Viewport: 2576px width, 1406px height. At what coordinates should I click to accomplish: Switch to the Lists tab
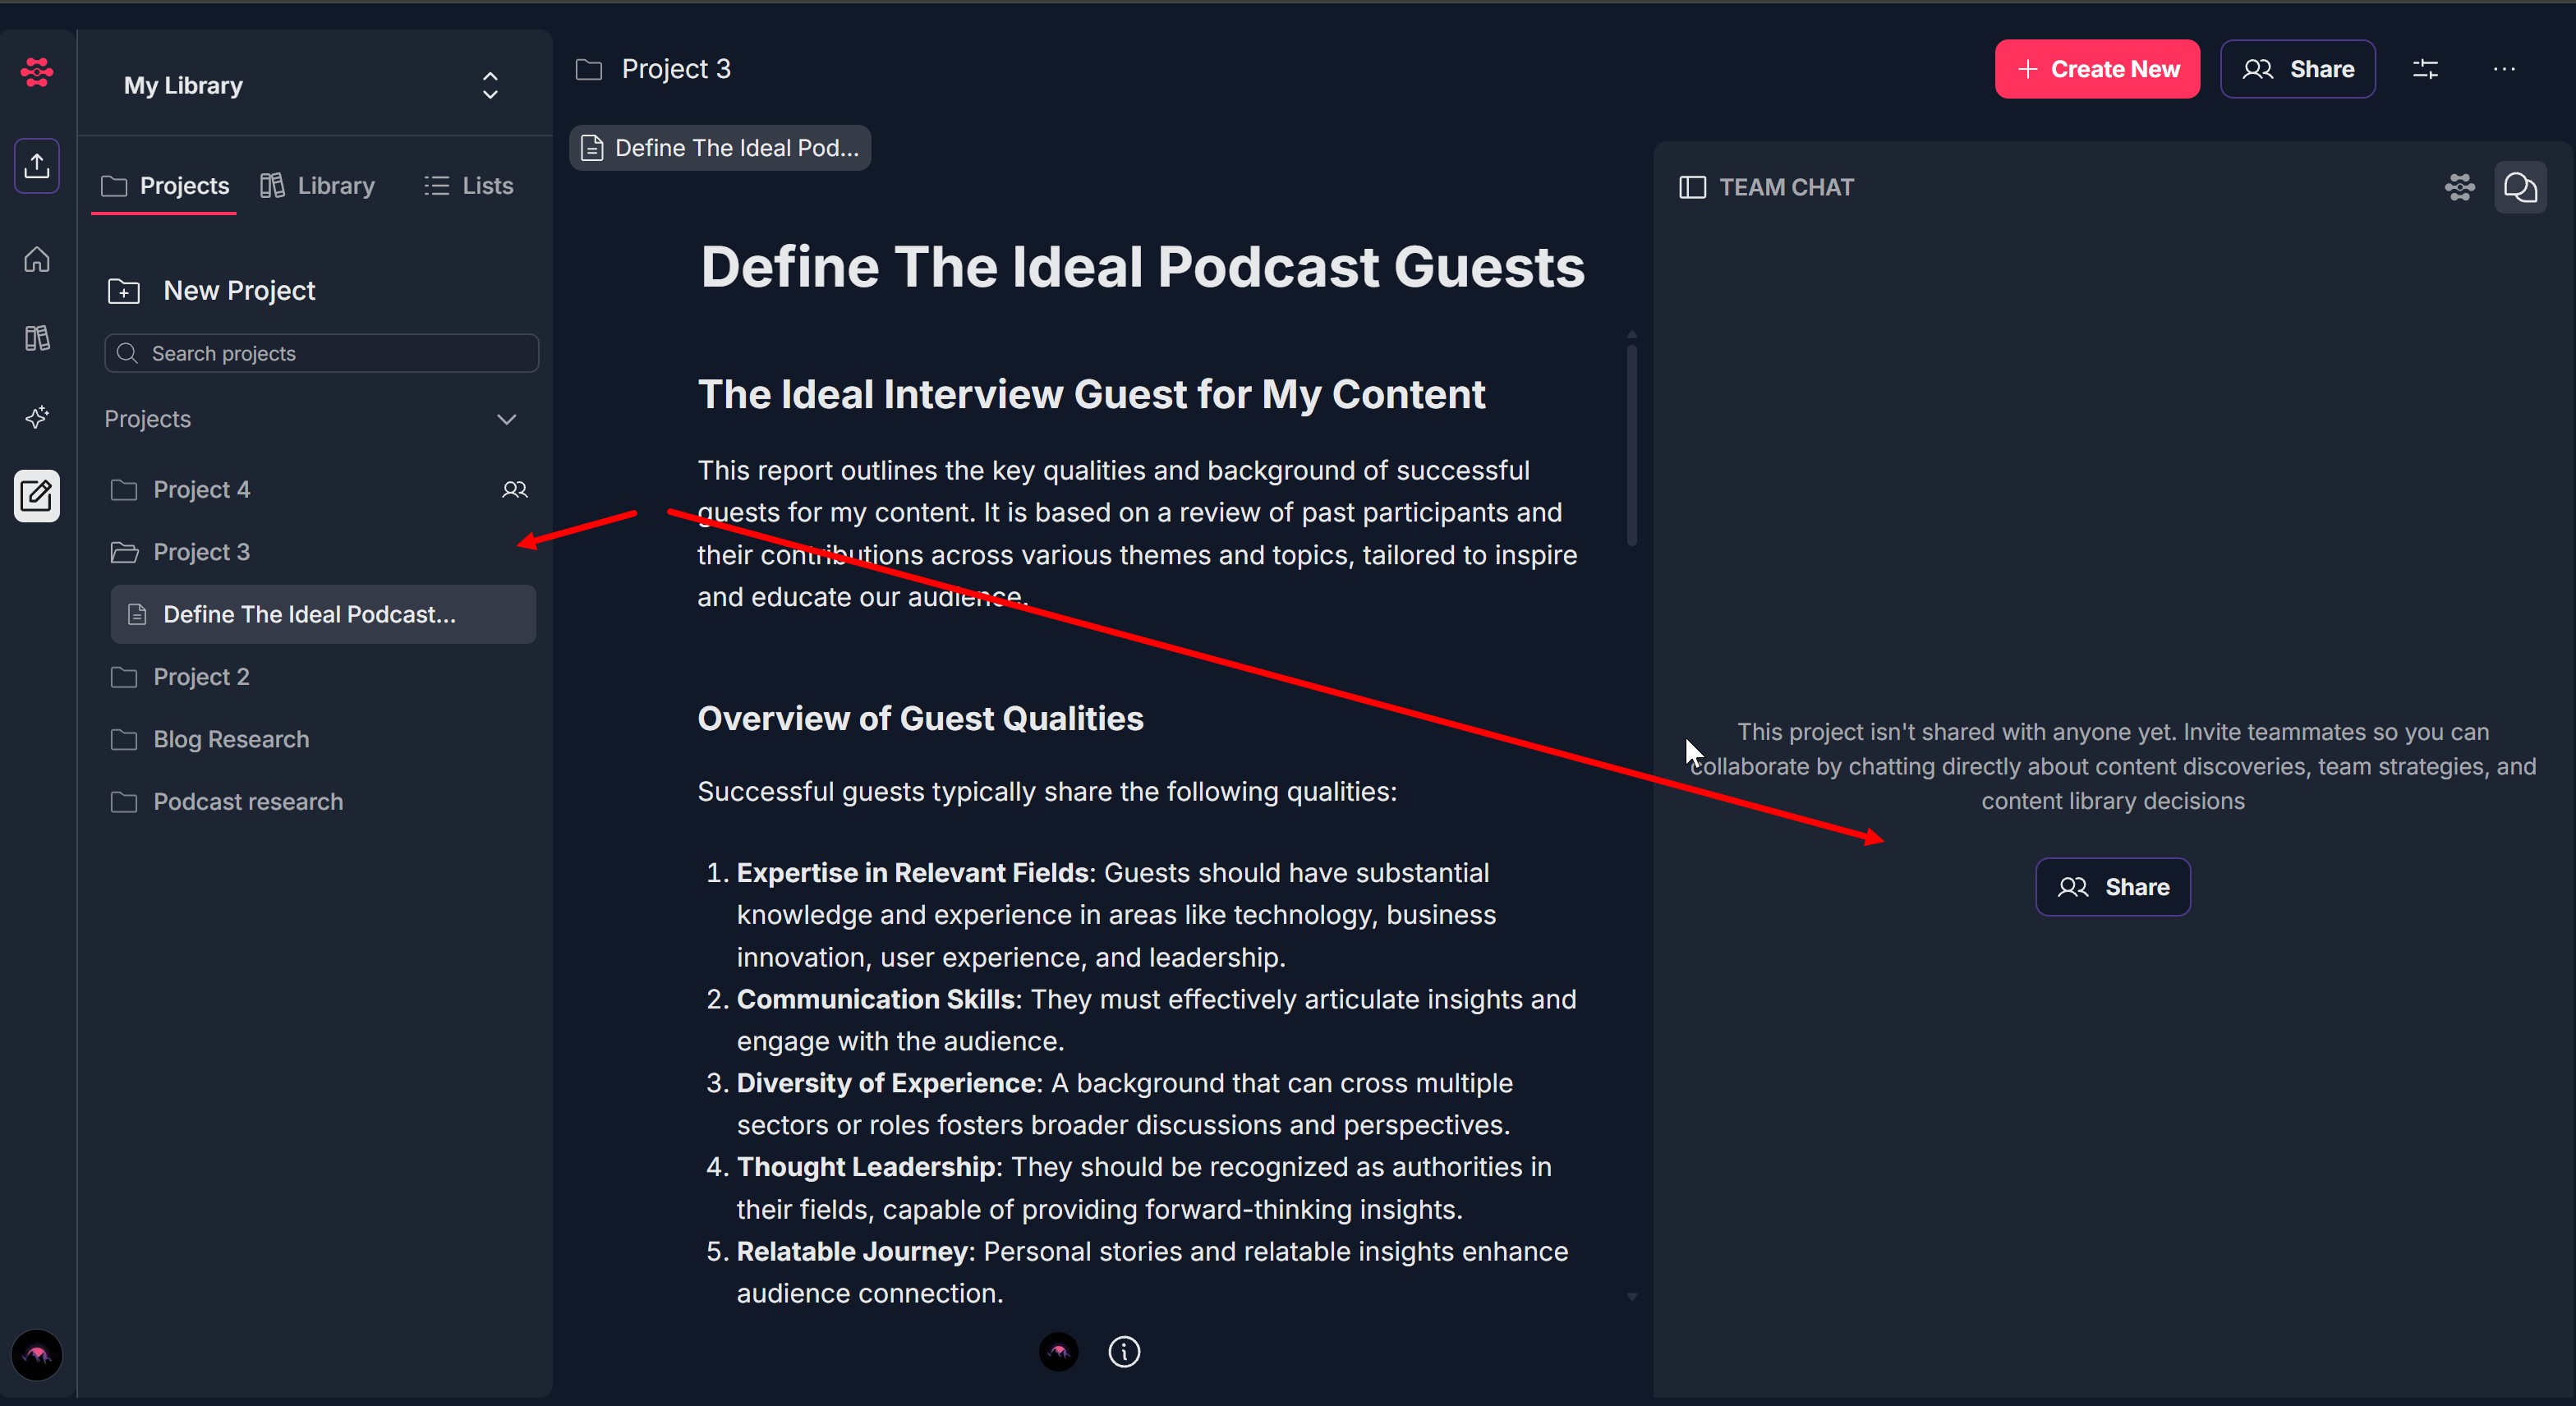468,186
